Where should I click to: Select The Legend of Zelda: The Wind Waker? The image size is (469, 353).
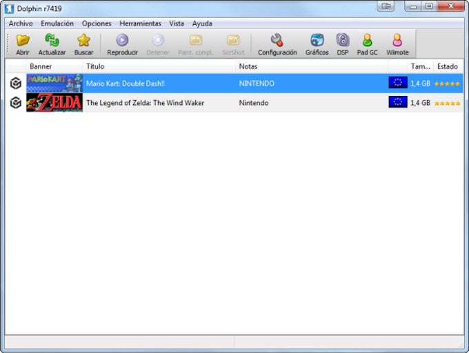(x=145, y=103)
